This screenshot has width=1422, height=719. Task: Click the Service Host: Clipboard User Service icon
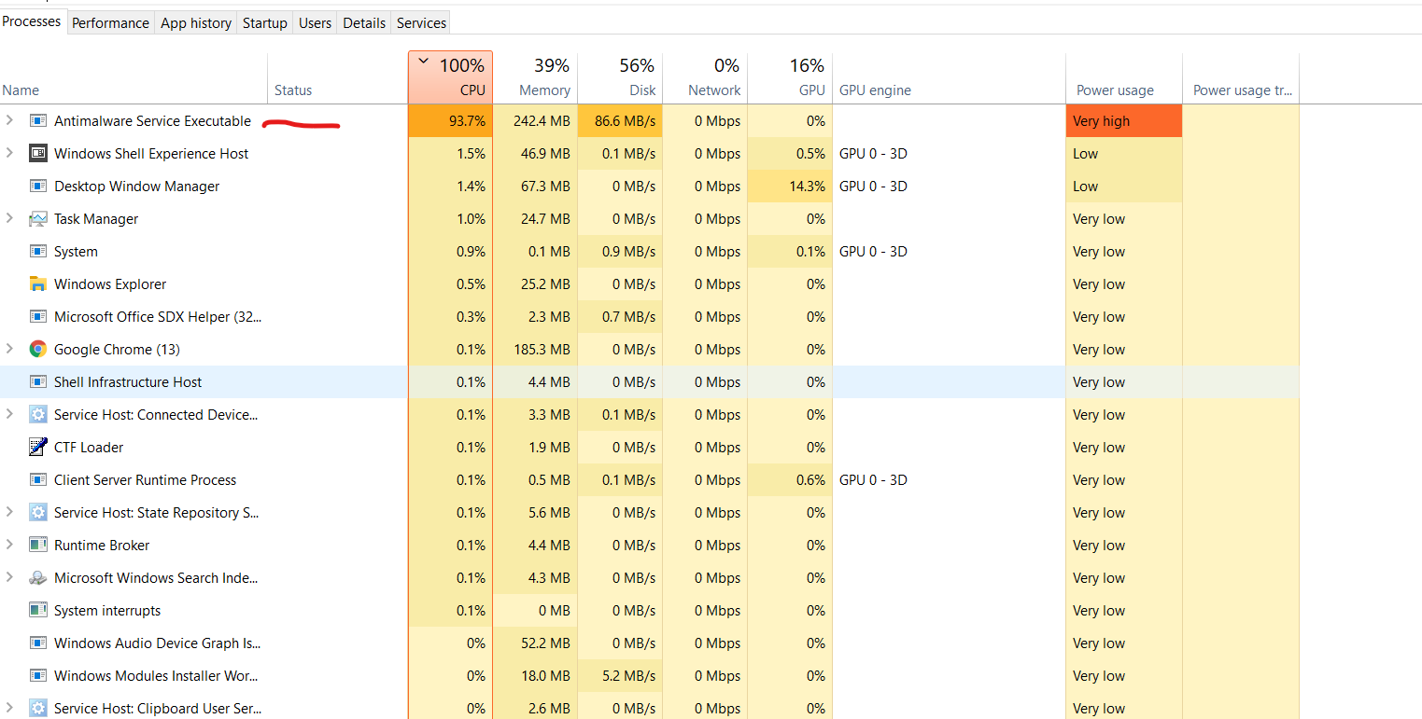[38, 709]
